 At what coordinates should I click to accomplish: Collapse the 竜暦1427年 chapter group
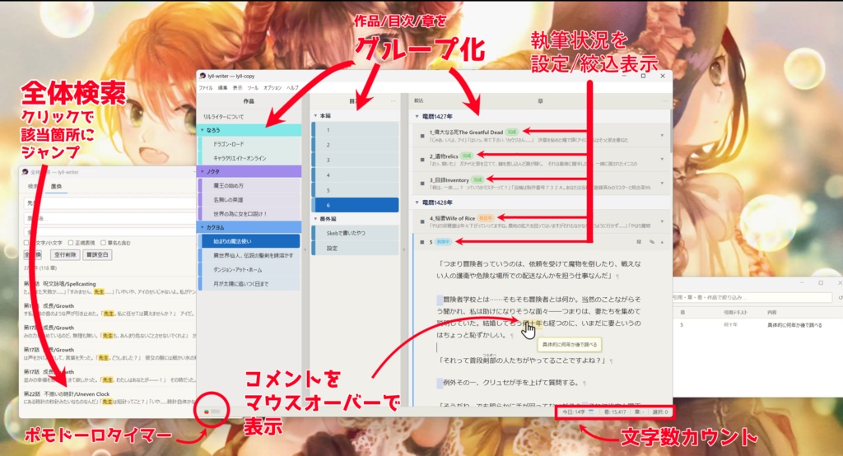[417, 116]
